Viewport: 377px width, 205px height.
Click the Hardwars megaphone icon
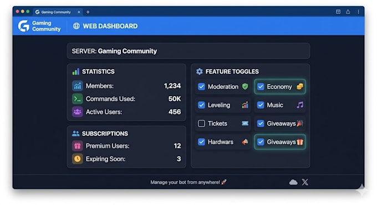(245, 141)
